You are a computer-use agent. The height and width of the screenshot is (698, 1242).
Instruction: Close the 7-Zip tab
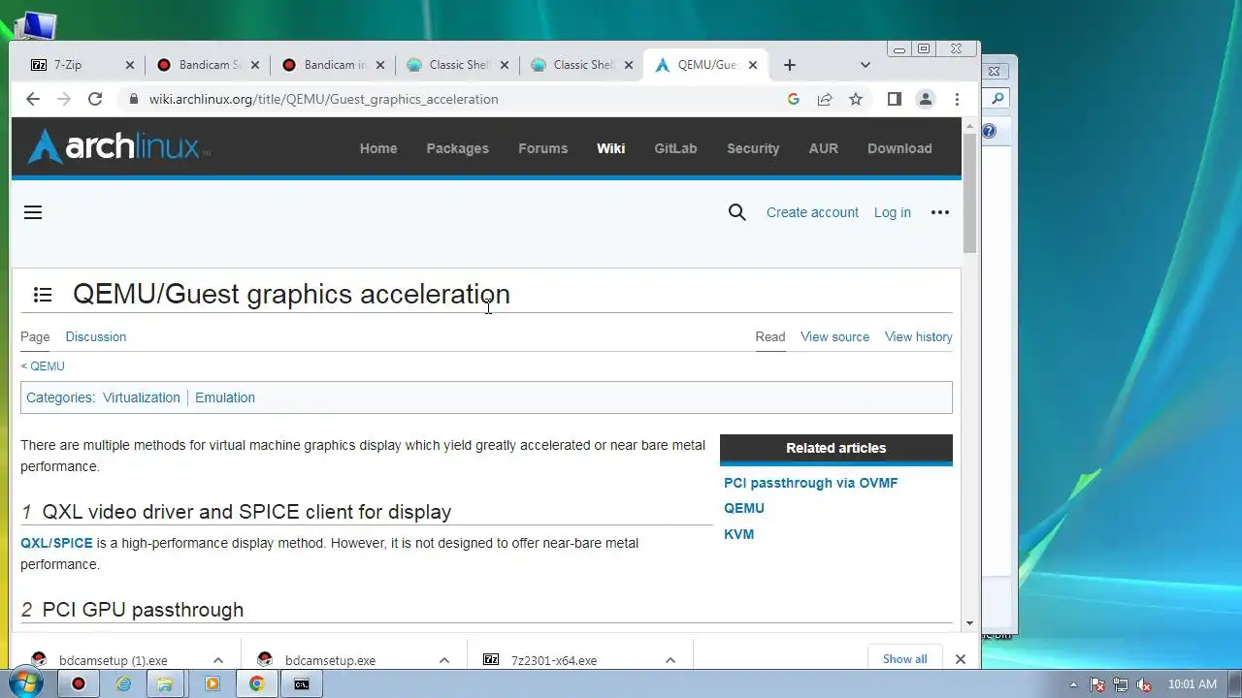(130, 65)
